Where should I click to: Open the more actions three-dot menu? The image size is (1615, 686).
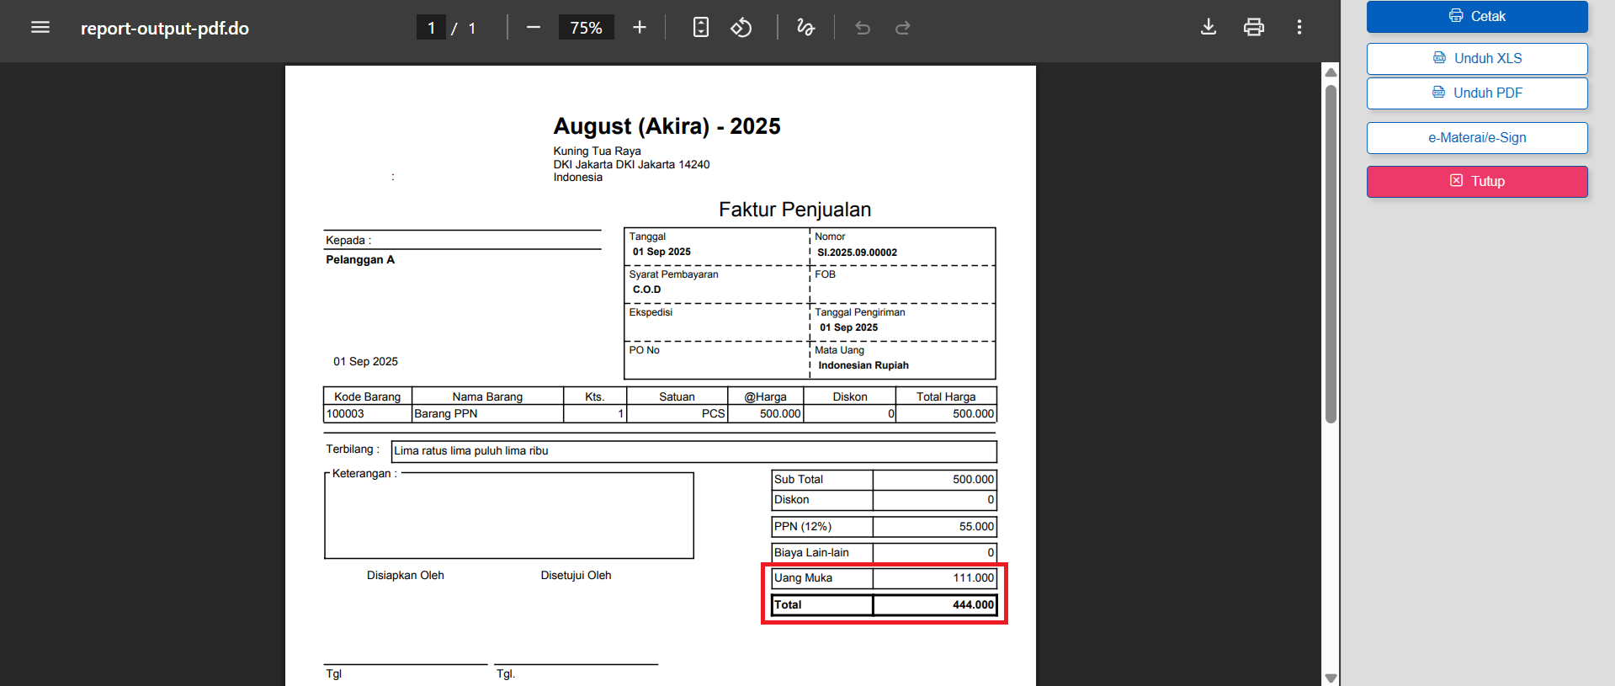[1299, 28]
